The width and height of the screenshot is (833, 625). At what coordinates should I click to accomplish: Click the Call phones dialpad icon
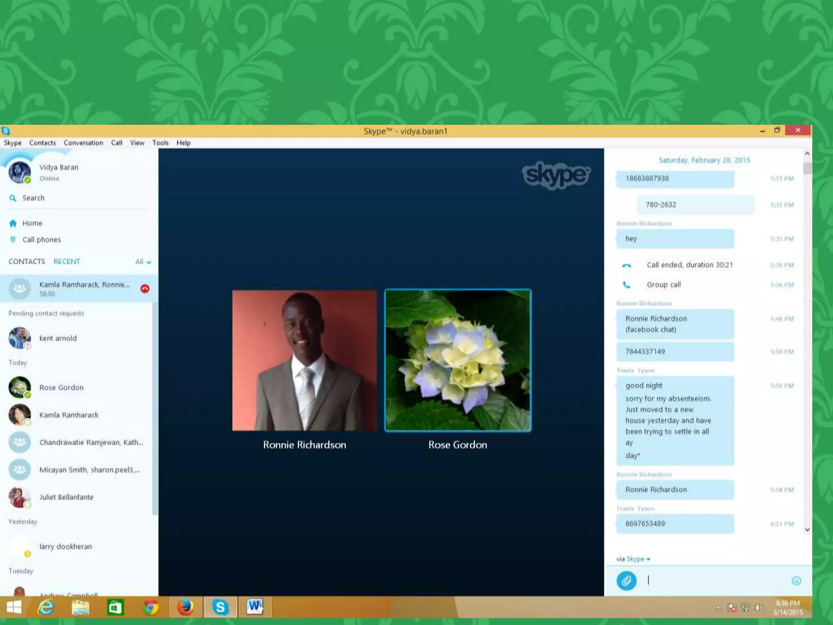tap(13, 240)
